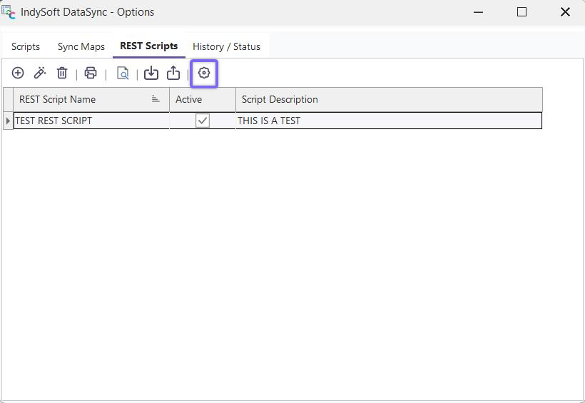Click the IndySoft DataSync app icon in title bar
The image size is (585, 403).
pyautogui.click(x=9, y=12)
